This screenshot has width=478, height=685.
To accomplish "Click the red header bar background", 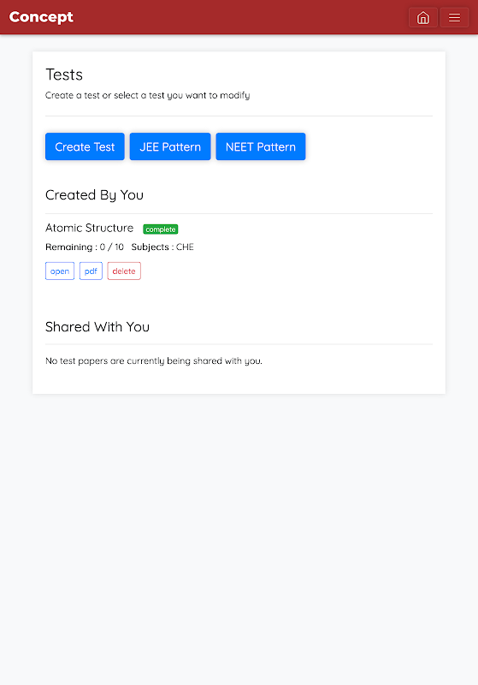I will pyautogui.click(x=240, y=17).
